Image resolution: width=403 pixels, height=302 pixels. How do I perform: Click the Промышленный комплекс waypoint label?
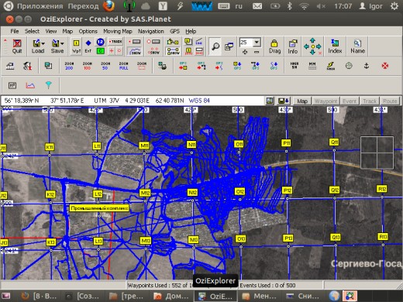click(x=99, y=208)
